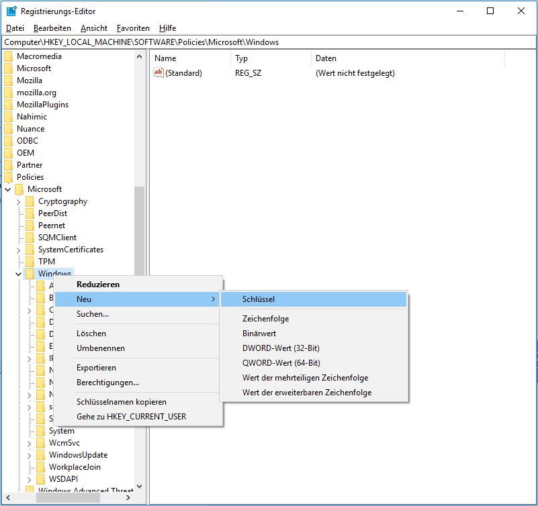The height and width of the screenshot is (506, 538).
Task: Select the MozillaPlugins tree item
Action: coord(42,105)
